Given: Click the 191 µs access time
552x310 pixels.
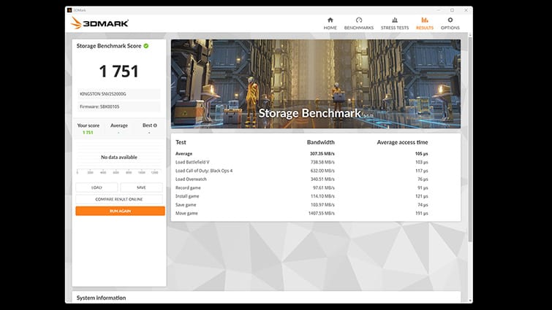Looking at the screenshot, I should tap(422, 213).
